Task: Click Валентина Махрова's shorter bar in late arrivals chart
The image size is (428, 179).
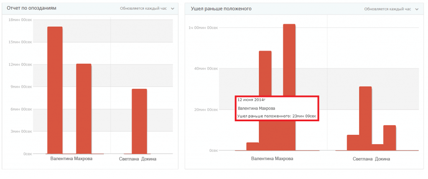Action: (x=84, y=109)
